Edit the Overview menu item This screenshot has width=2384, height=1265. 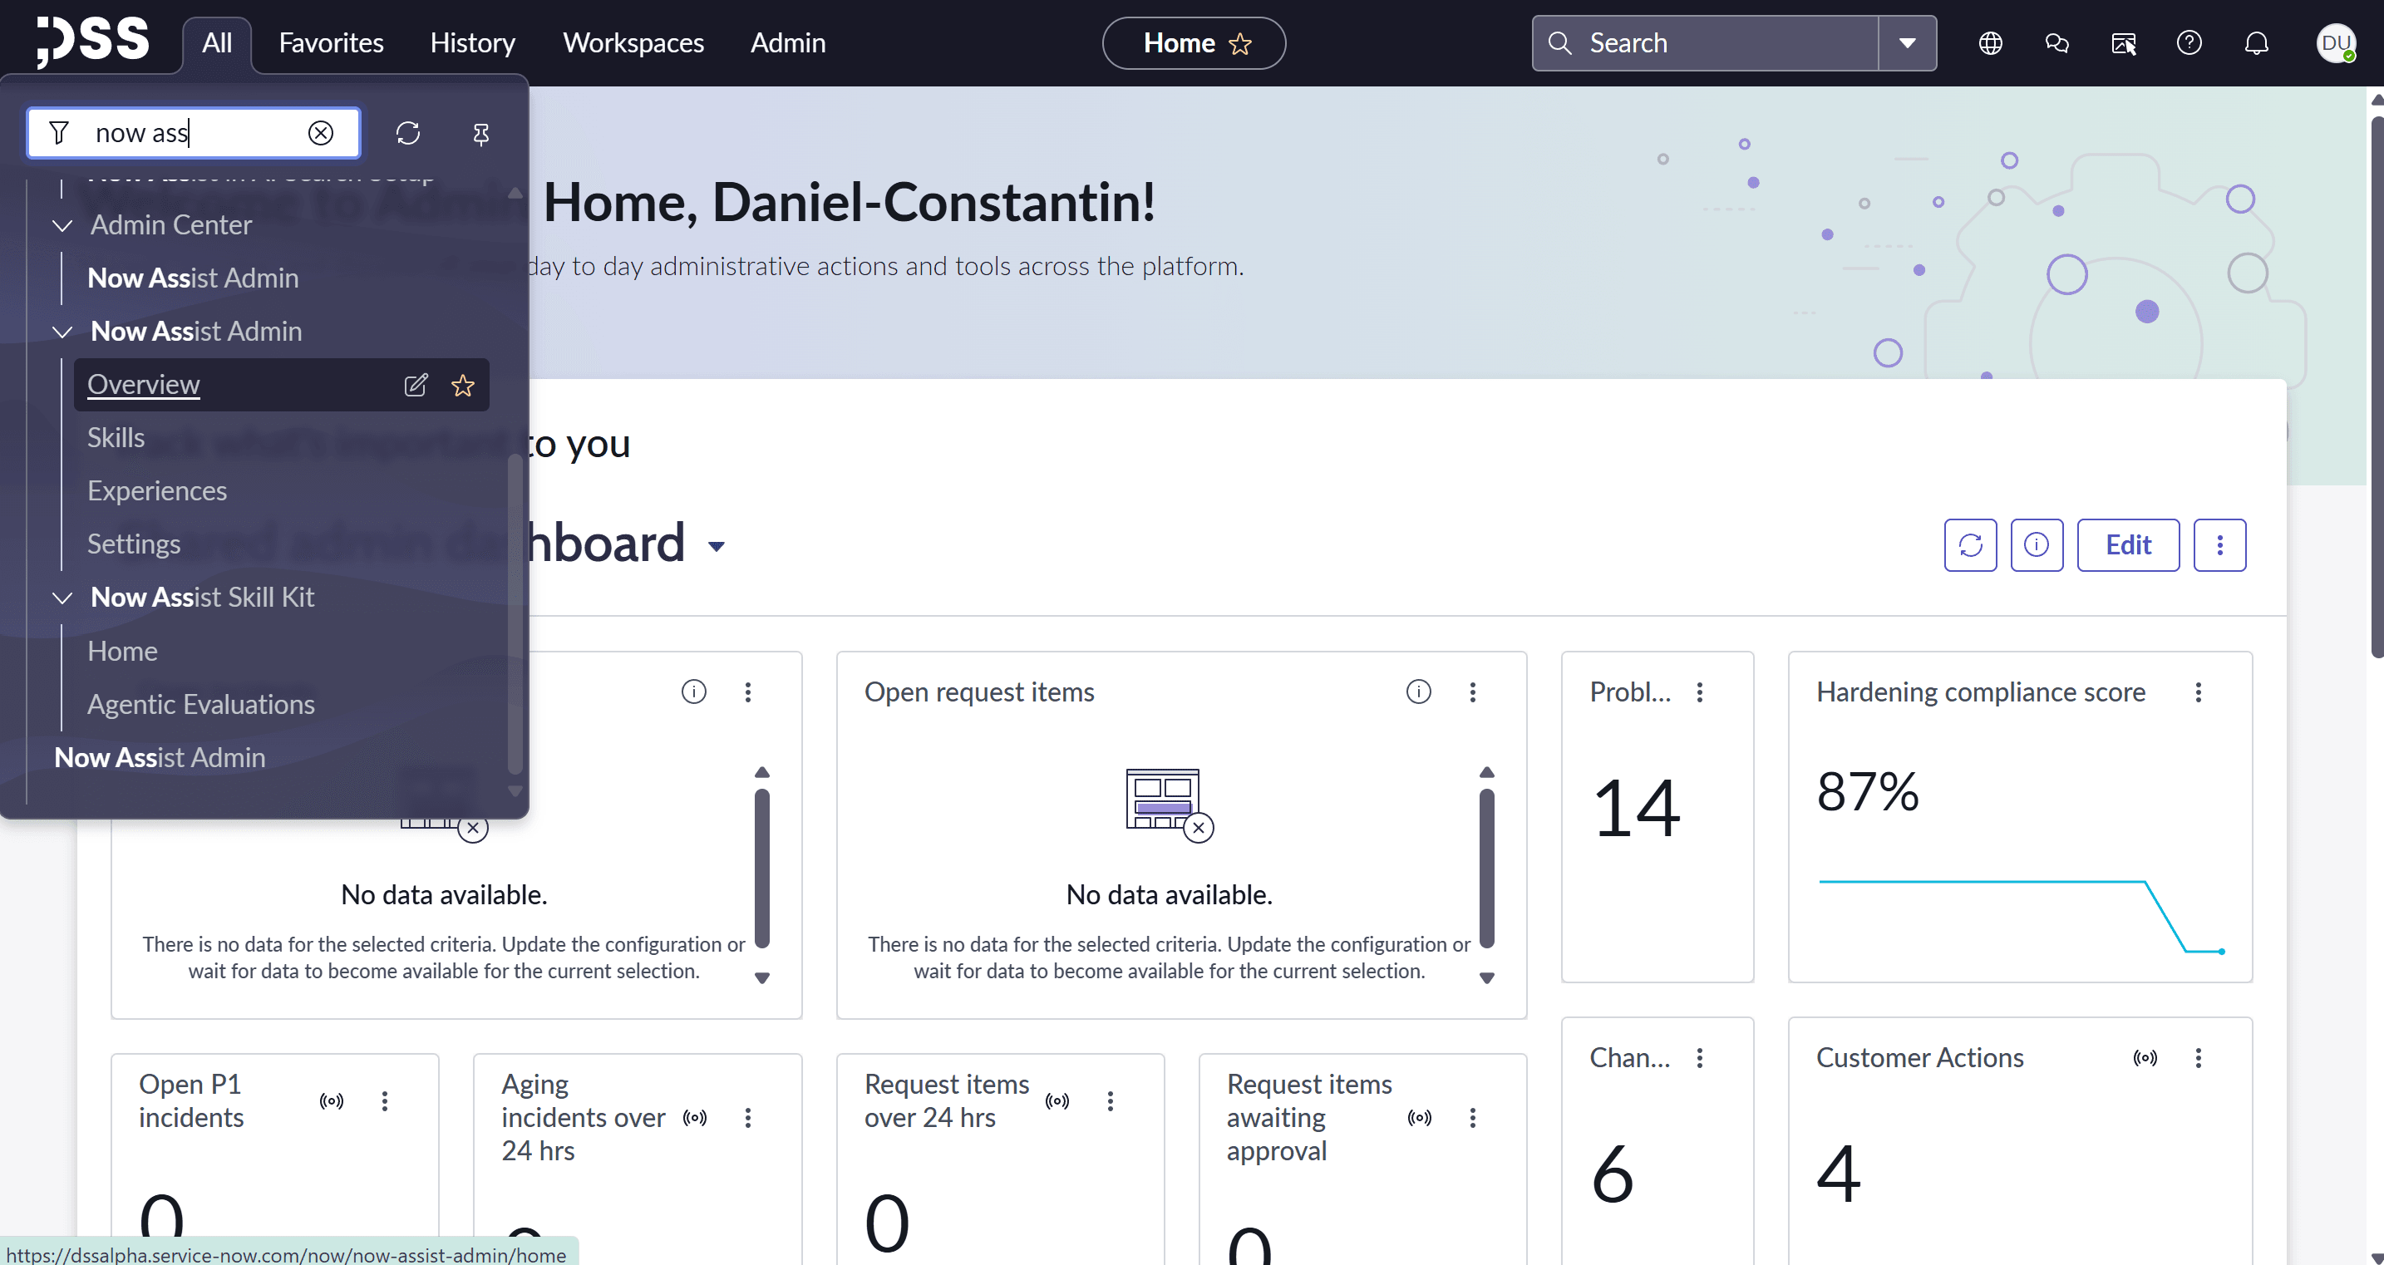coord(416,385)
